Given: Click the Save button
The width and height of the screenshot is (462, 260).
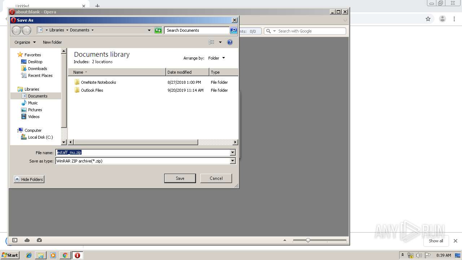Looking at the screenshot, I should [180, 178].
